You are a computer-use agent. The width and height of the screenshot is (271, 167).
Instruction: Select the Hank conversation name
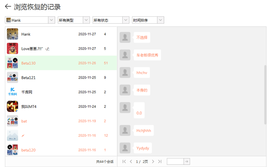point(26,34)
